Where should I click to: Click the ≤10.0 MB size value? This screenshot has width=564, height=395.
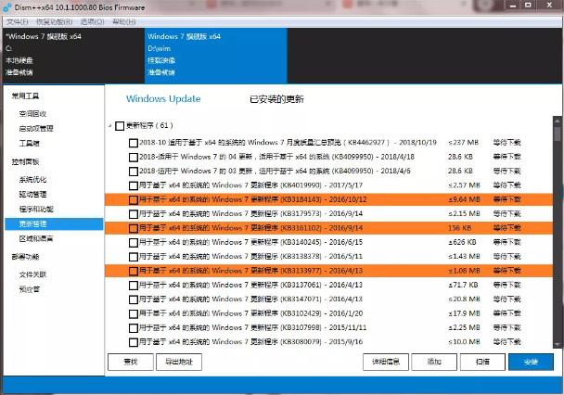(464, 342)
